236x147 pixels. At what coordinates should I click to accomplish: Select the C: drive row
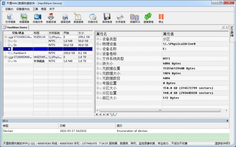coord(48,41)
